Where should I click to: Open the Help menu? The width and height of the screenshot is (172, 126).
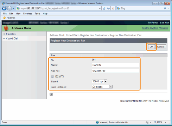[45, 14]
